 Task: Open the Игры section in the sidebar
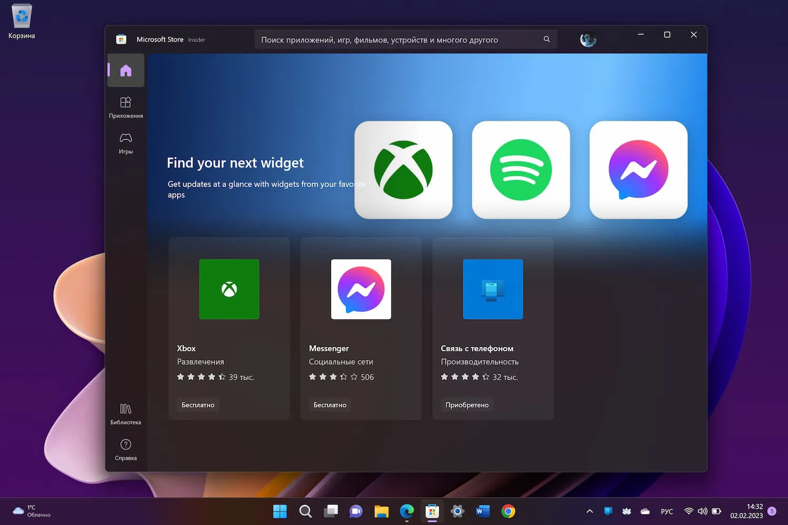click(x=126, y=143)
